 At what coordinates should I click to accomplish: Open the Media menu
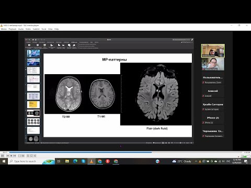tap(4, 29)
